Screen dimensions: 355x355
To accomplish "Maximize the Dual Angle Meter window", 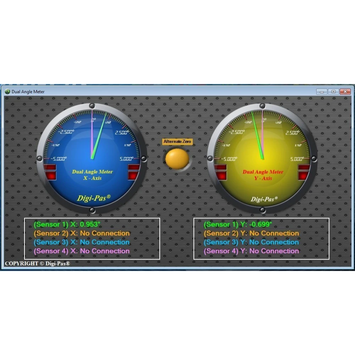I will (x=333, y=92).
